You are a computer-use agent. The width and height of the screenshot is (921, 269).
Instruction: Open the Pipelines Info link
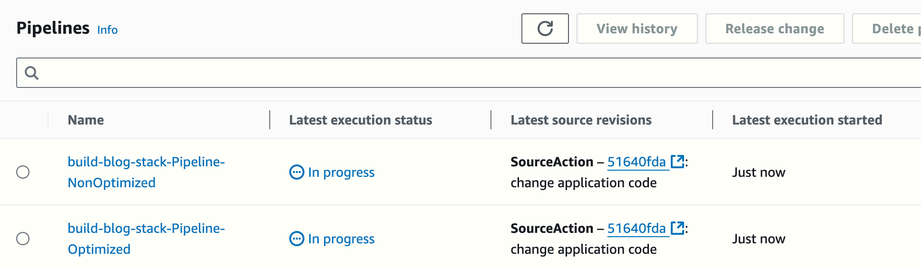click(x=107, y=30)
